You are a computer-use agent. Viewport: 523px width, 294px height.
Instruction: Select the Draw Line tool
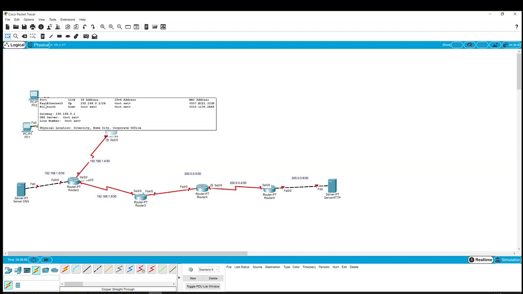(x=51, y=36)
